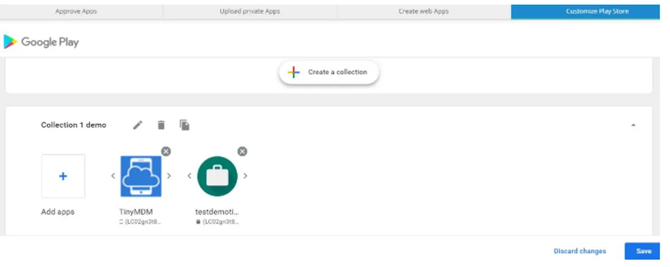Move testdemoti app right
The image size is (670, 267).
pyautogui.click(x=245, y=176)
